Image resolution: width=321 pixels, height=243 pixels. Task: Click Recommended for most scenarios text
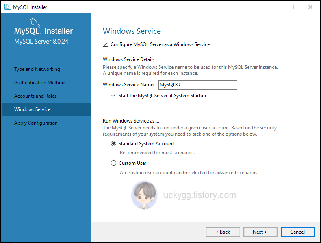tap(157, 153)
